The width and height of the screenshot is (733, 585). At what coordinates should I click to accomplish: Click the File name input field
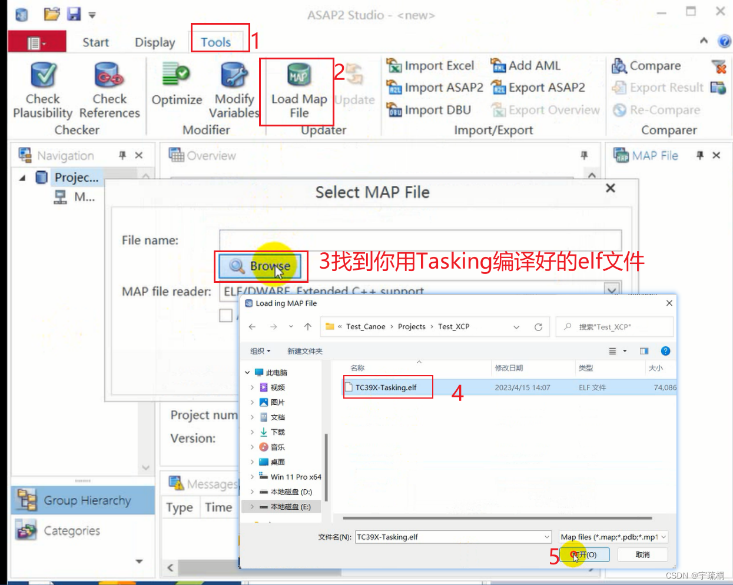[x=420, y=240]
